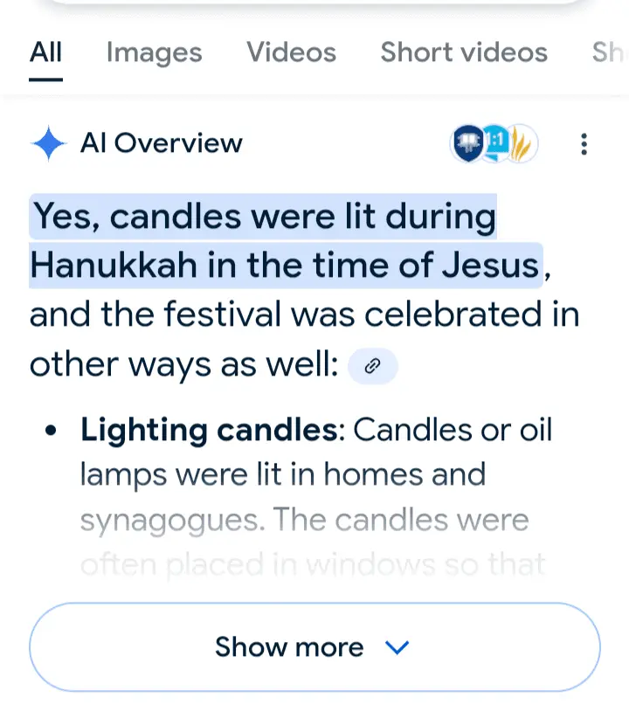Viewport: 629px width, 725px height.
Task: Click the chevron arrow beside Show more
Action: 397,647
